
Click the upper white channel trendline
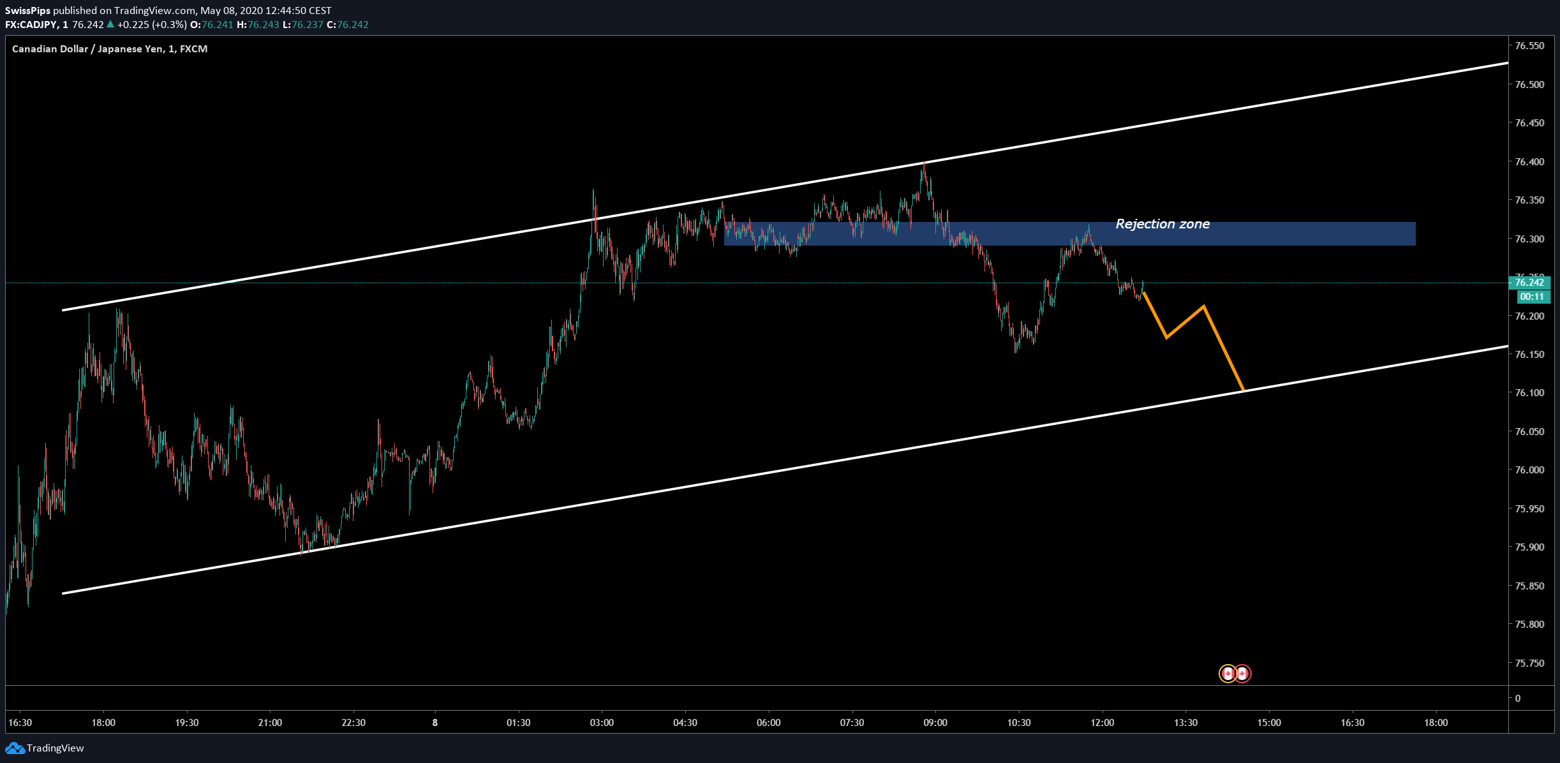(785, 186)
